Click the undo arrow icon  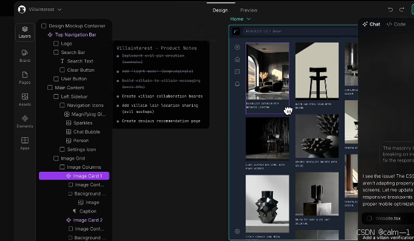tap(390, 10)
